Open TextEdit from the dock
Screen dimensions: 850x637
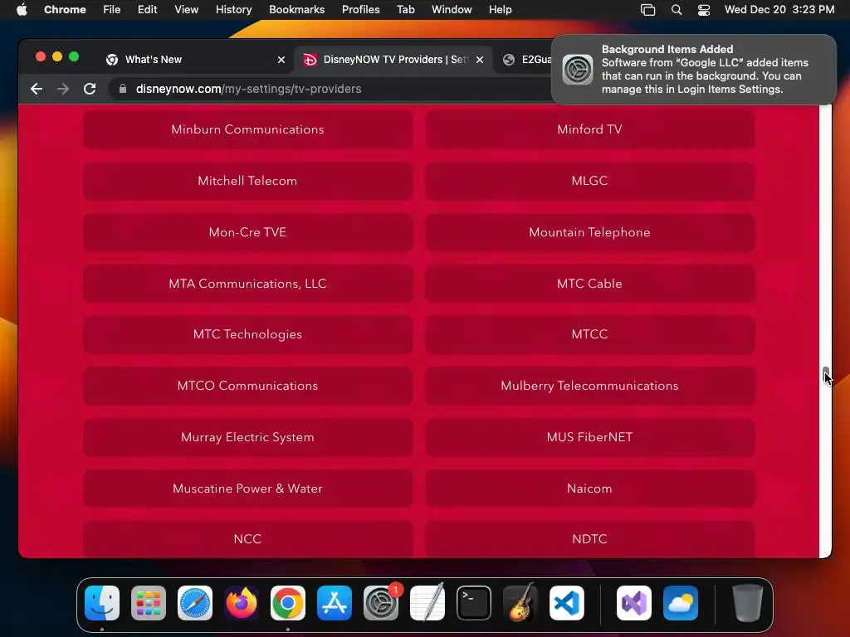coord(427,603)
